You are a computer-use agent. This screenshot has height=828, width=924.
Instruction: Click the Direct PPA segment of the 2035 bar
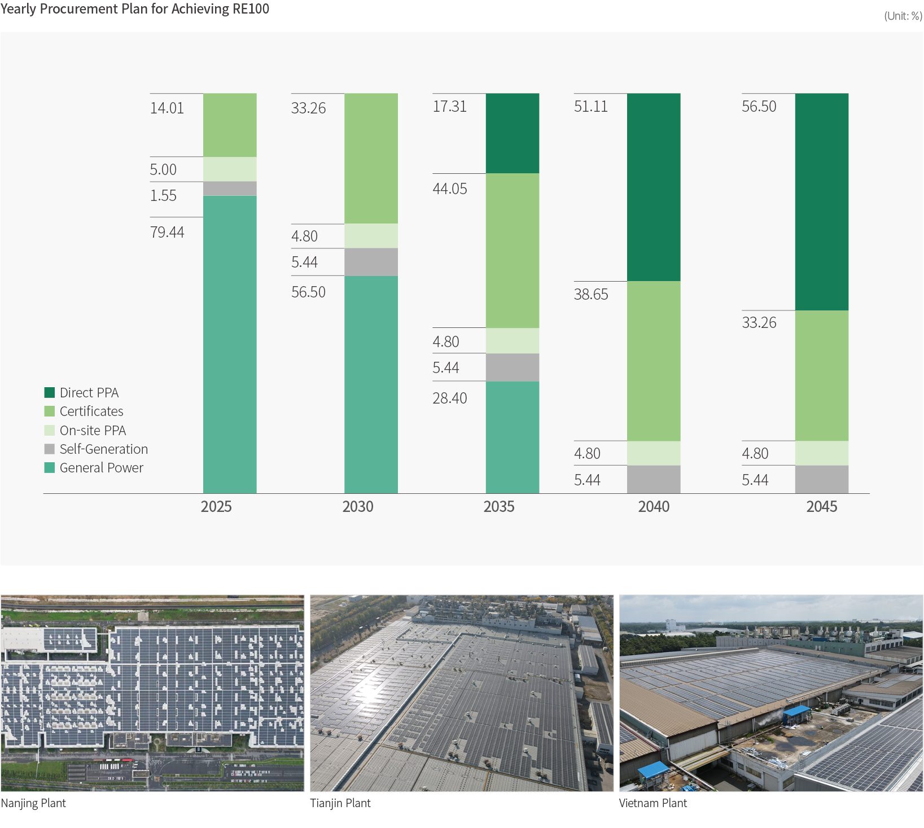pos(513,133)
